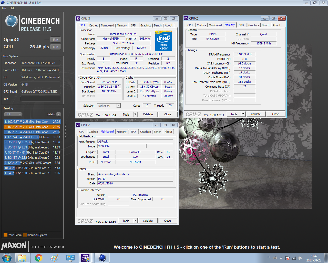Click GFX Board GeForce GT 720 field
This screenshot has height=263, width=328.
(x=40, y=92)
